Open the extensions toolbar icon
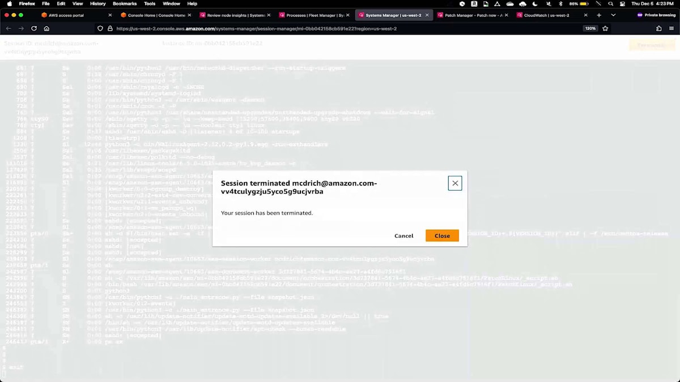Screen dimensions: 680x382 click(x=658, y=28)
